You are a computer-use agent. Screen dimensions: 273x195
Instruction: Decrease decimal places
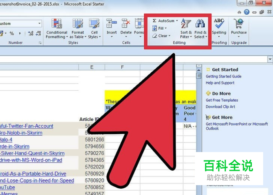tap(38, 33)
